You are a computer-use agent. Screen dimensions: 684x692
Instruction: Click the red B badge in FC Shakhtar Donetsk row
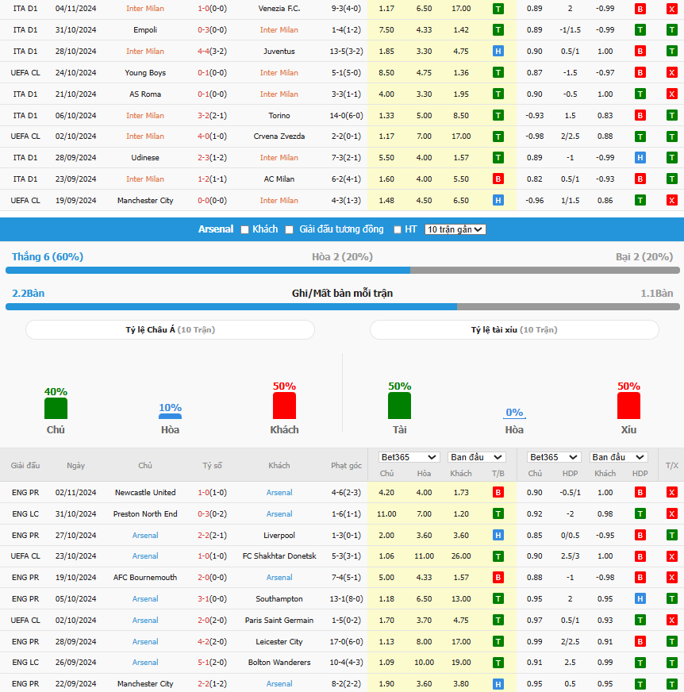[x=640, y=556]
